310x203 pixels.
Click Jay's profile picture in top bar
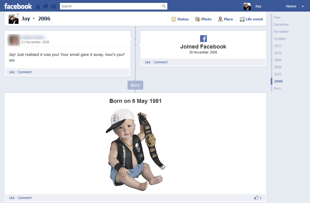(x=247, y=6)
